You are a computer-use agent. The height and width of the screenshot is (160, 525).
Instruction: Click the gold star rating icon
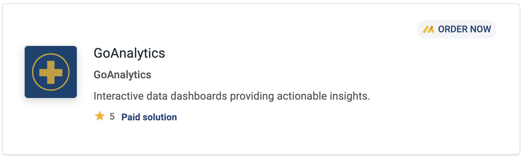(x=100, y=116)
